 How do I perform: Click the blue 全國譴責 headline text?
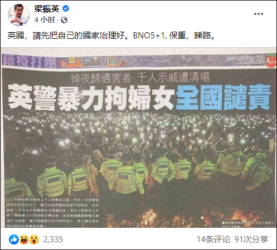click(223, 97)
